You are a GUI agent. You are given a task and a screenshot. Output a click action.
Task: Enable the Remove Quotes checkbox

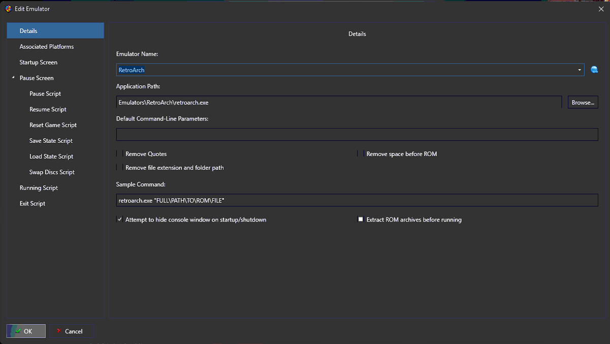tap(119, 153)
